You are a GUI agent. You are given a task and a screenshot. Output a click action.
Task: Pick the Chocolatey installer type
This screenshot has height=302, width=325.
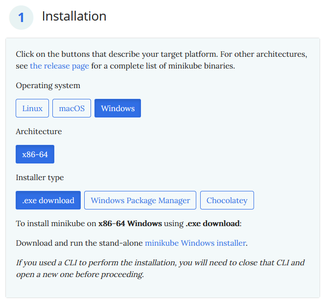click(227, 200)
